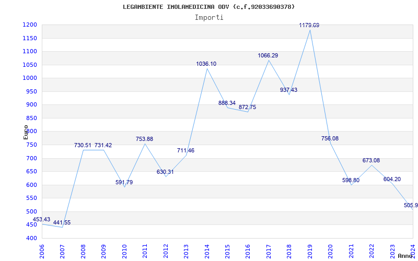The height and width of the screenshot is (261, 418).
Task: Click the x-axis year 2018
Action: (289, 251)
